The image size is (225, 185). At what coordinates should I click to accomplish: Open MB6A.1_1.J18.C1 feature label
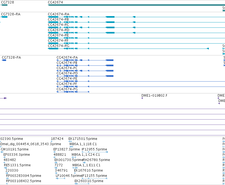coord(83,144)
